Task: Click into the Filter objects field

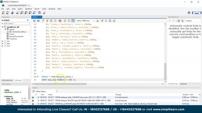Action: pos(17,24)
